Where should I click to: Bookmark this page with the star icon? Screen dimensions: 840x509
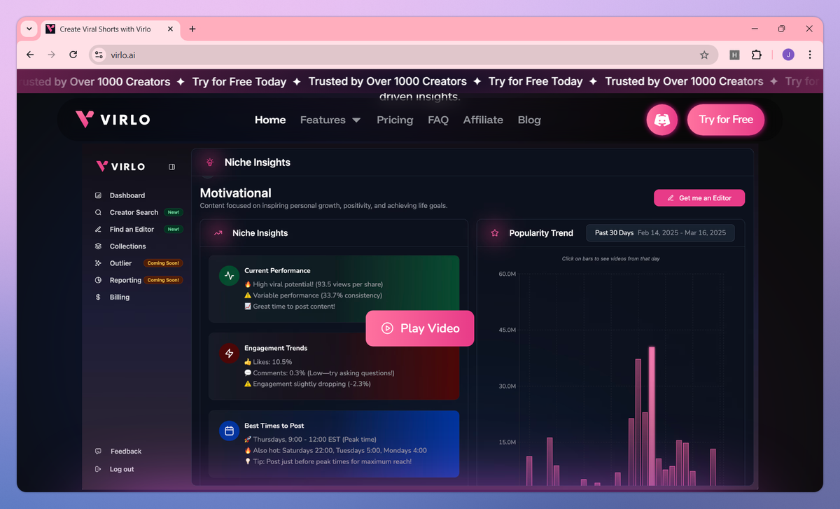(x=704, y=55)
